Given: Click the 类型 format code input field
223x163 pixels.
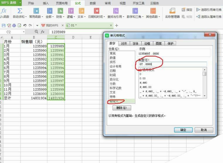Looking at the screenshot, I should click(x=173, y=64).
